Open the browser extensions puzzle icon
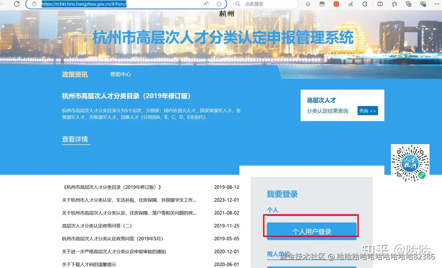 [x=365, y=4]
